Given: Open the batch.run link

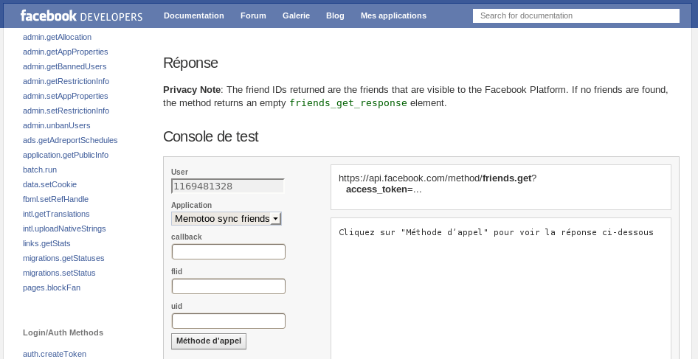Looking at the screenshot, I should pos(40,169).
